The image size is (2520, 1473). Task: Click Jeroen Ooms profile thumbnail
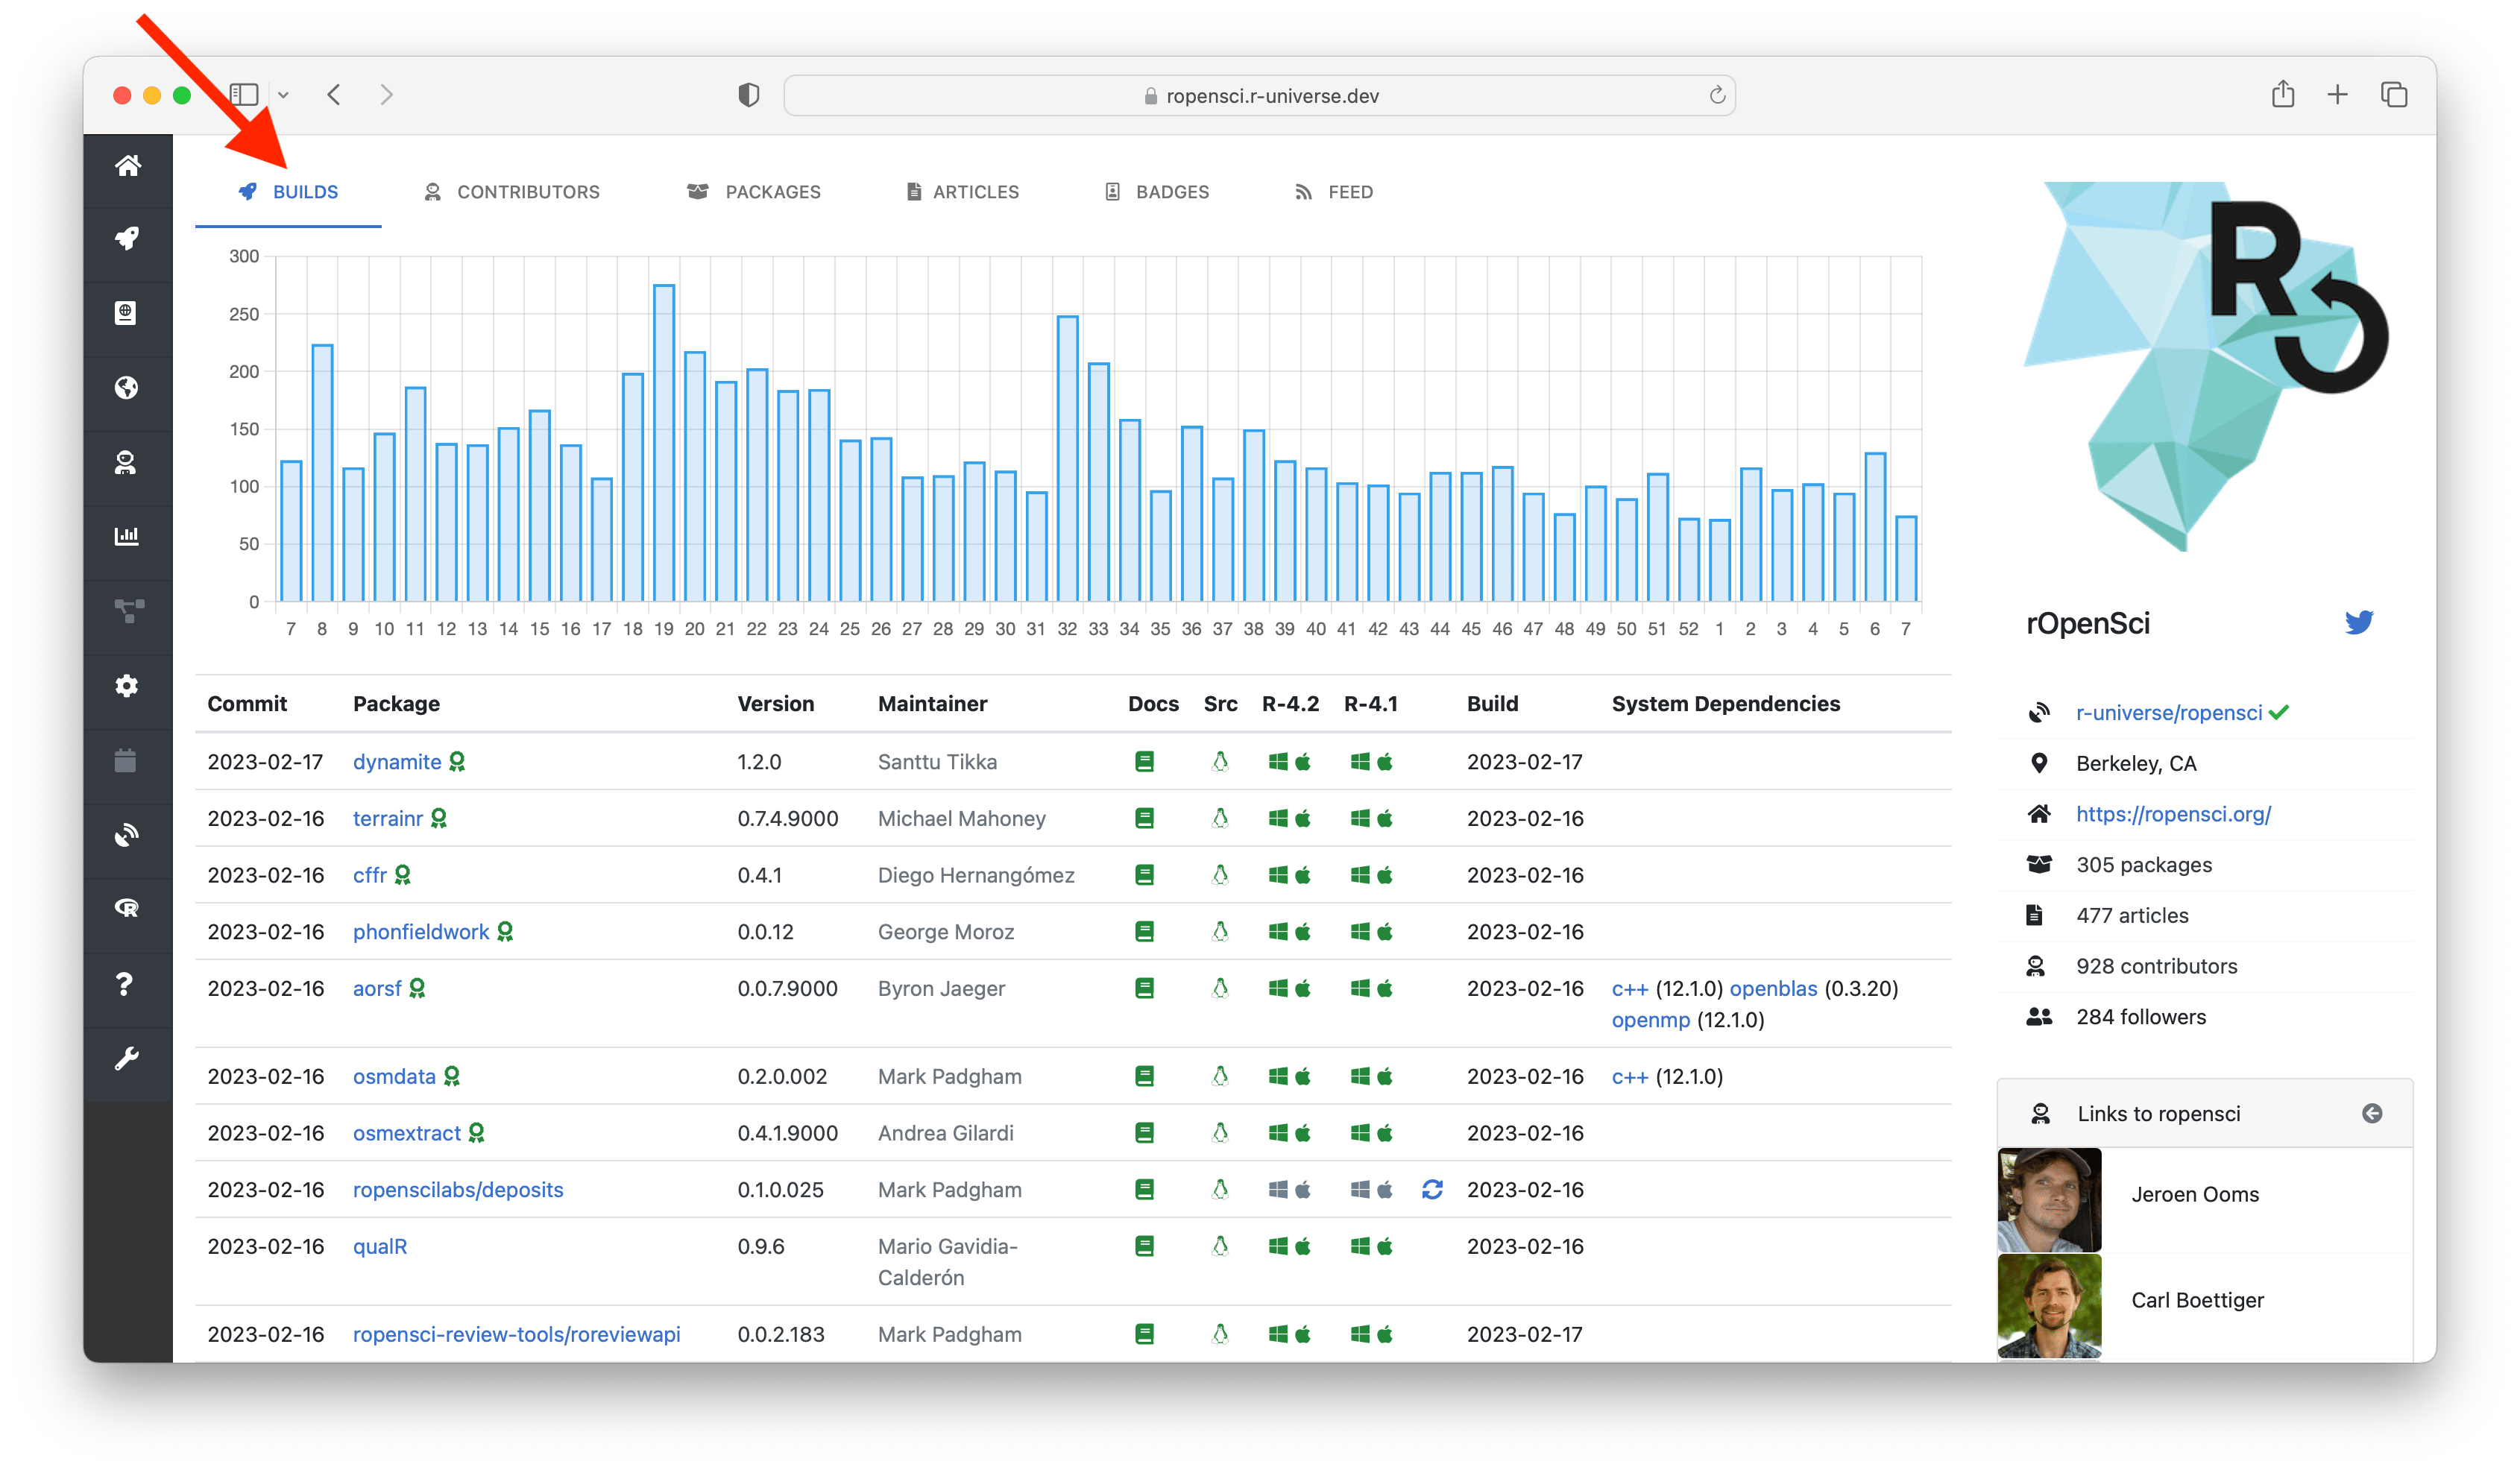coord(2049,1200)
